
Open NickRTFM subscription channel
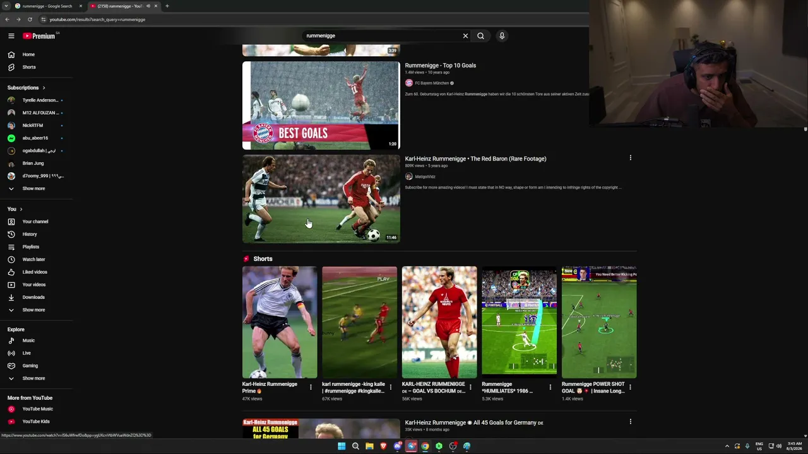37,125
